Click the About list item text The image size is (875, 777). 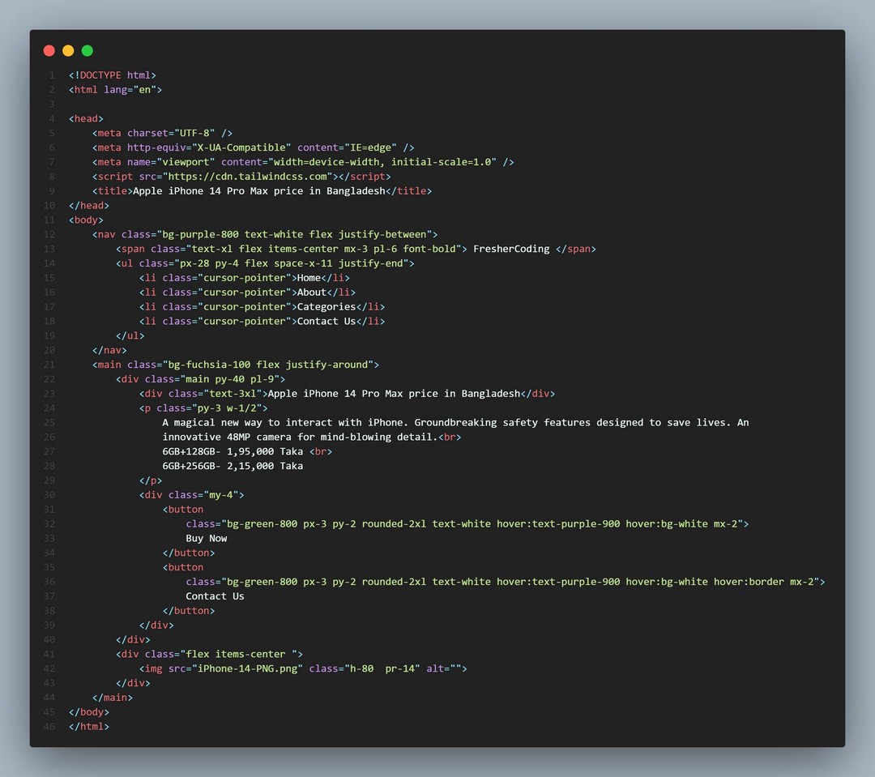[x=311, y=292]
